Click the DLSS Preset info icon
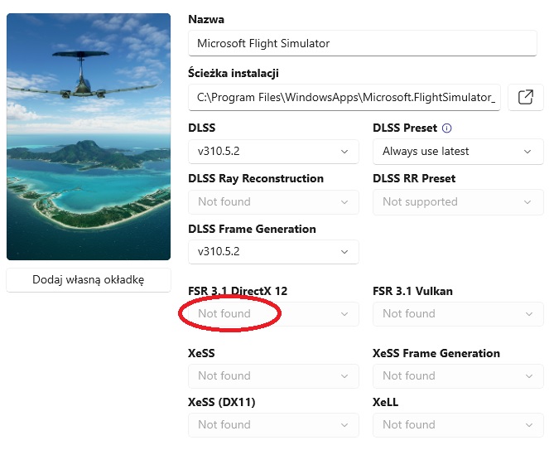This screenshot has height=455, width=549. tap(447, 128)
